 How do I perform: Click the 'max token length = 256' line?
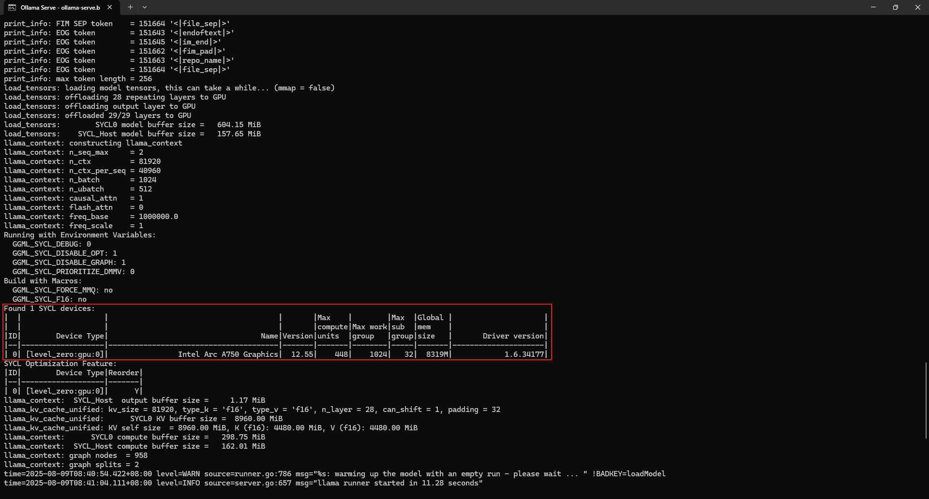[78, 79]
